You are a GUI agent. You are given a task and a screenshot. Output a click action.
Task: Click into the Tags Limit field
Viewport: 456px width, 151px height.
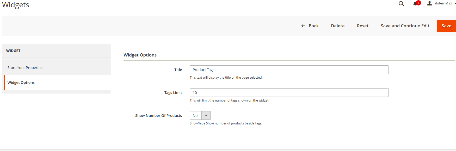coord(289,93)
